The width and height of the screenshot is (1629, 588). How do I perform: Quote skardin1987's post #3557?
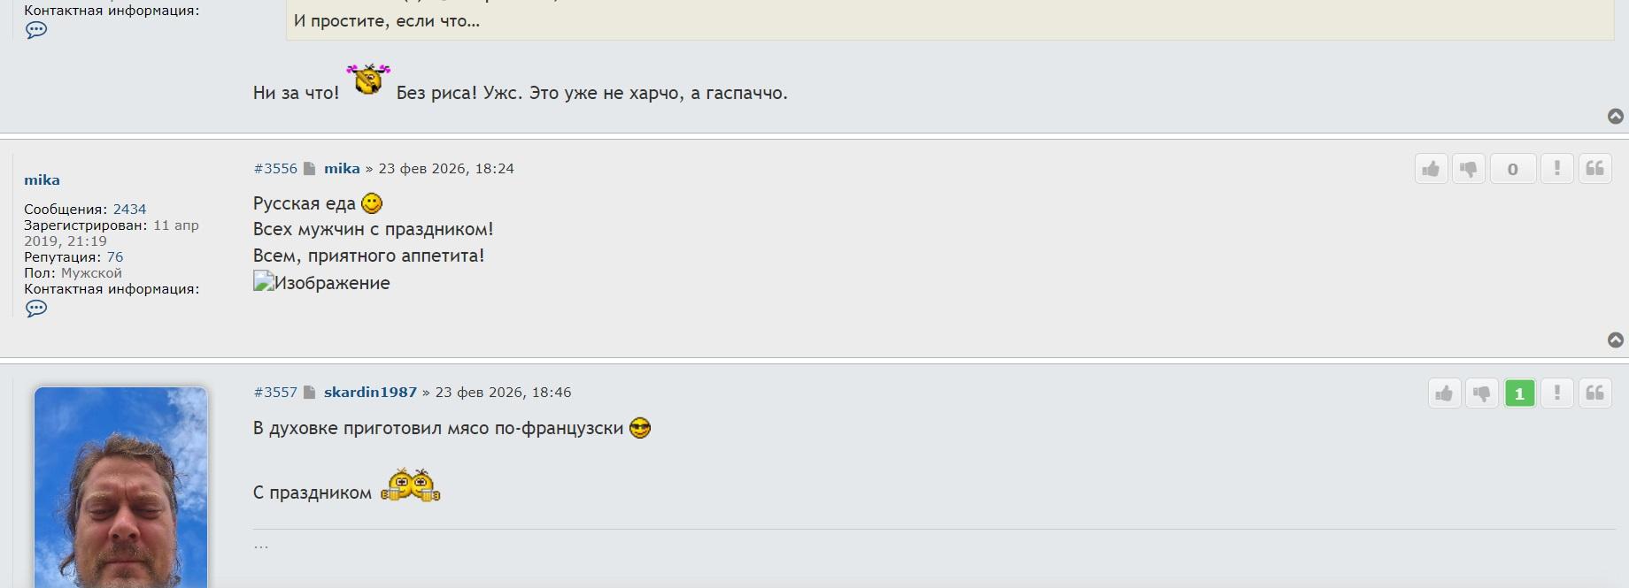(1594, 393)
